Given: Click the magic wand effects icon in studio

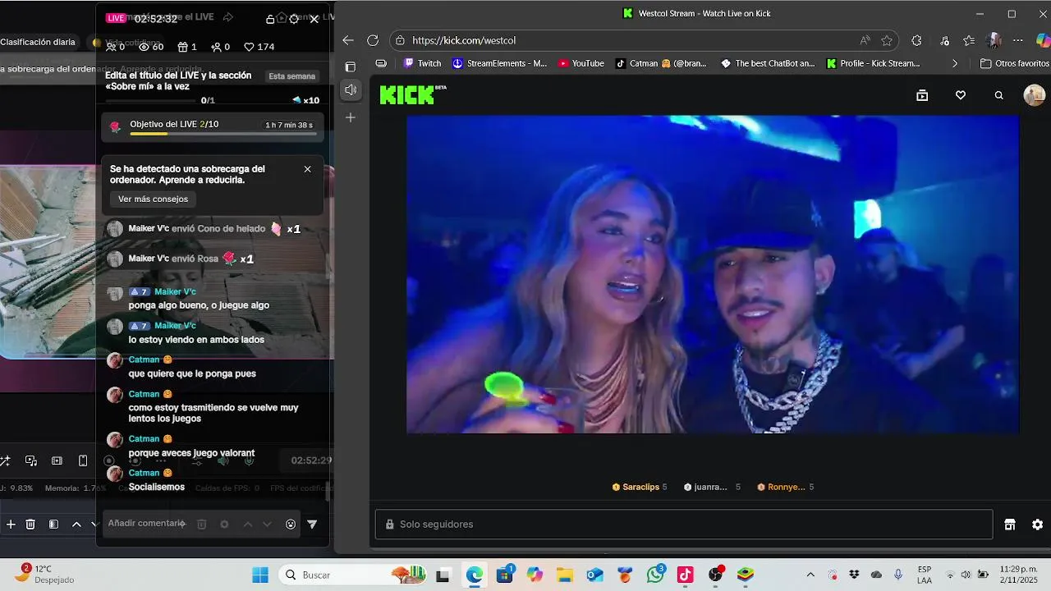Looking at the screenshot, I should 5,461.
